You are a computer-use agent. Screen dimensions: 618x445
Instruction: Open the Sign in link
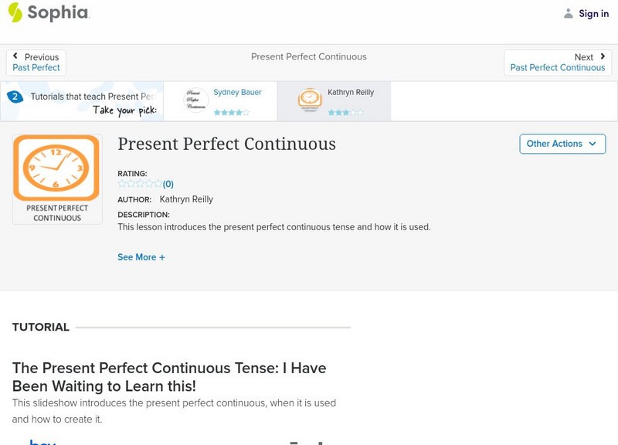593,13
